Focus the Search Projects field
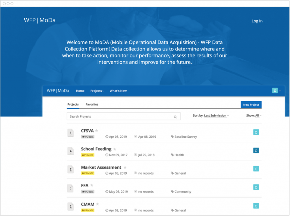 (123, 116)
